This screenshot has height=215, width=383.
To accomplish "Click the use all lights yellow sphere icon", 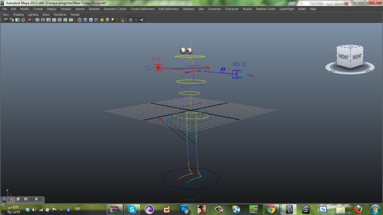I will [102, 20].
